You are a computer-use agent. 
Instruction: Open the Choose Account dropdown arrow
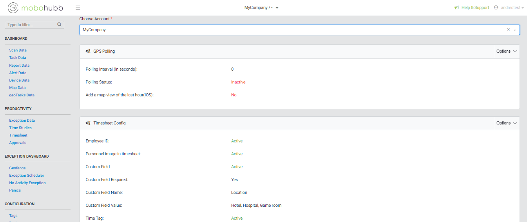click(515, 30)
